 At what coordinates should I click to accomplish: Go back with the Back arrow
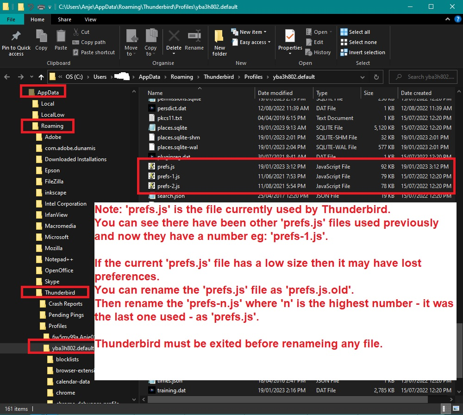pyautogui.click(x=7, y=77)
